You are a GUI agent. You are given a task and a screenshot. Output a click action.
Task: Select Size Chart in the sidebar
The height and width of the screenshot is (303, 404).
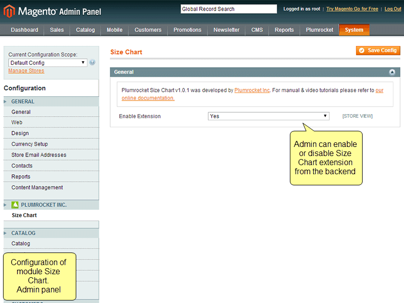tap(23, 215)
